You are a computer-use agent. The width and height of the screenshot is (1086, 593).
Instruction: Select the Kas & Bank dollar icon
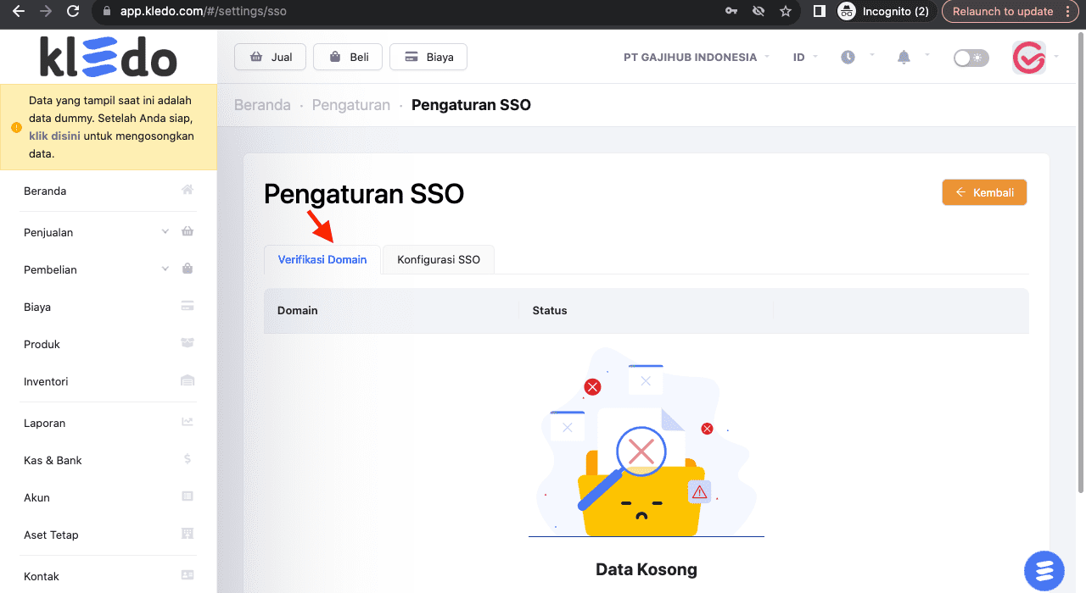click(x=187, y=458)
